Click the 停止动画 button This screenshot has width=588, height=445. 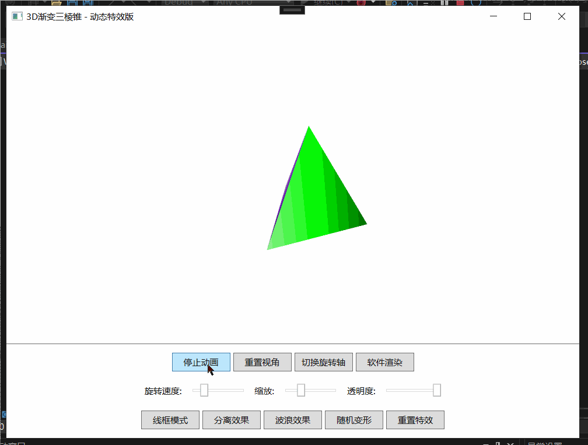coord(201,362)
